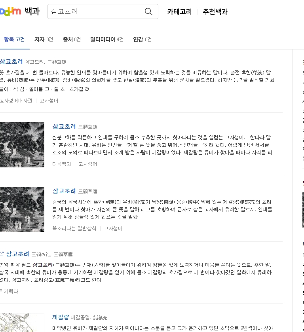Screen dimensions: 304x332
Task: Click the subtitle '삼고모려, 三顧草廬'
Action: (x=46, y=62)
